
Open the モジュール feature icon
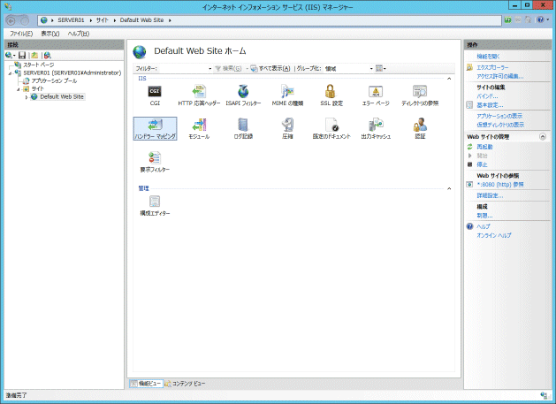coord(199,125)
